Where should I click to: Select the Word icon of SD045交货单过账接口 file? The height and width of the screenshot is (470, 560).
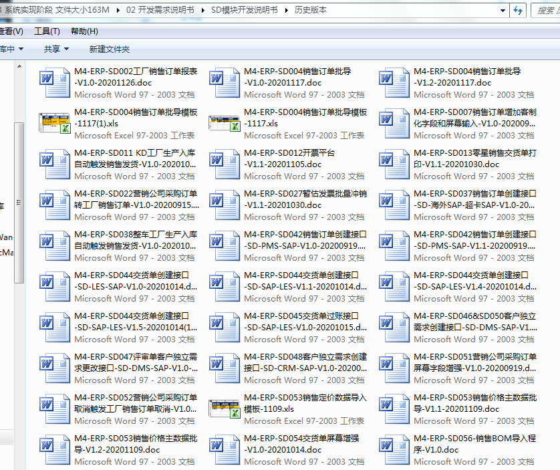click(221, 327)
